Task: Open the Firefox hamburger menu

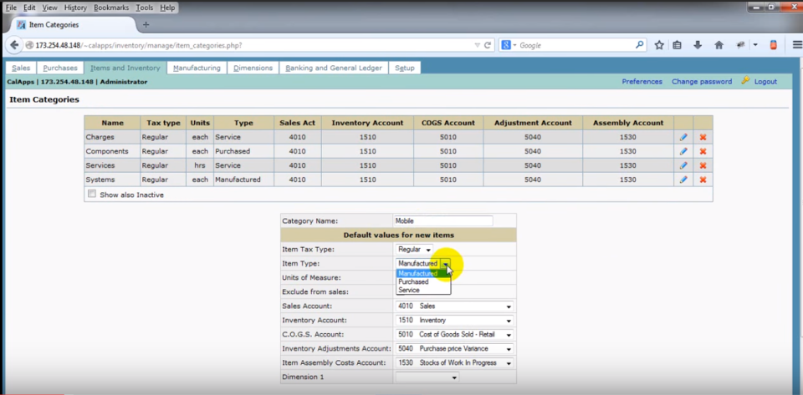Action: point(796,45)
